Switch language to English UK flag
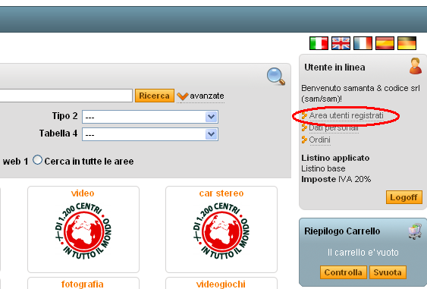Viewport: 427px width, 289px height. click(341, 43)
